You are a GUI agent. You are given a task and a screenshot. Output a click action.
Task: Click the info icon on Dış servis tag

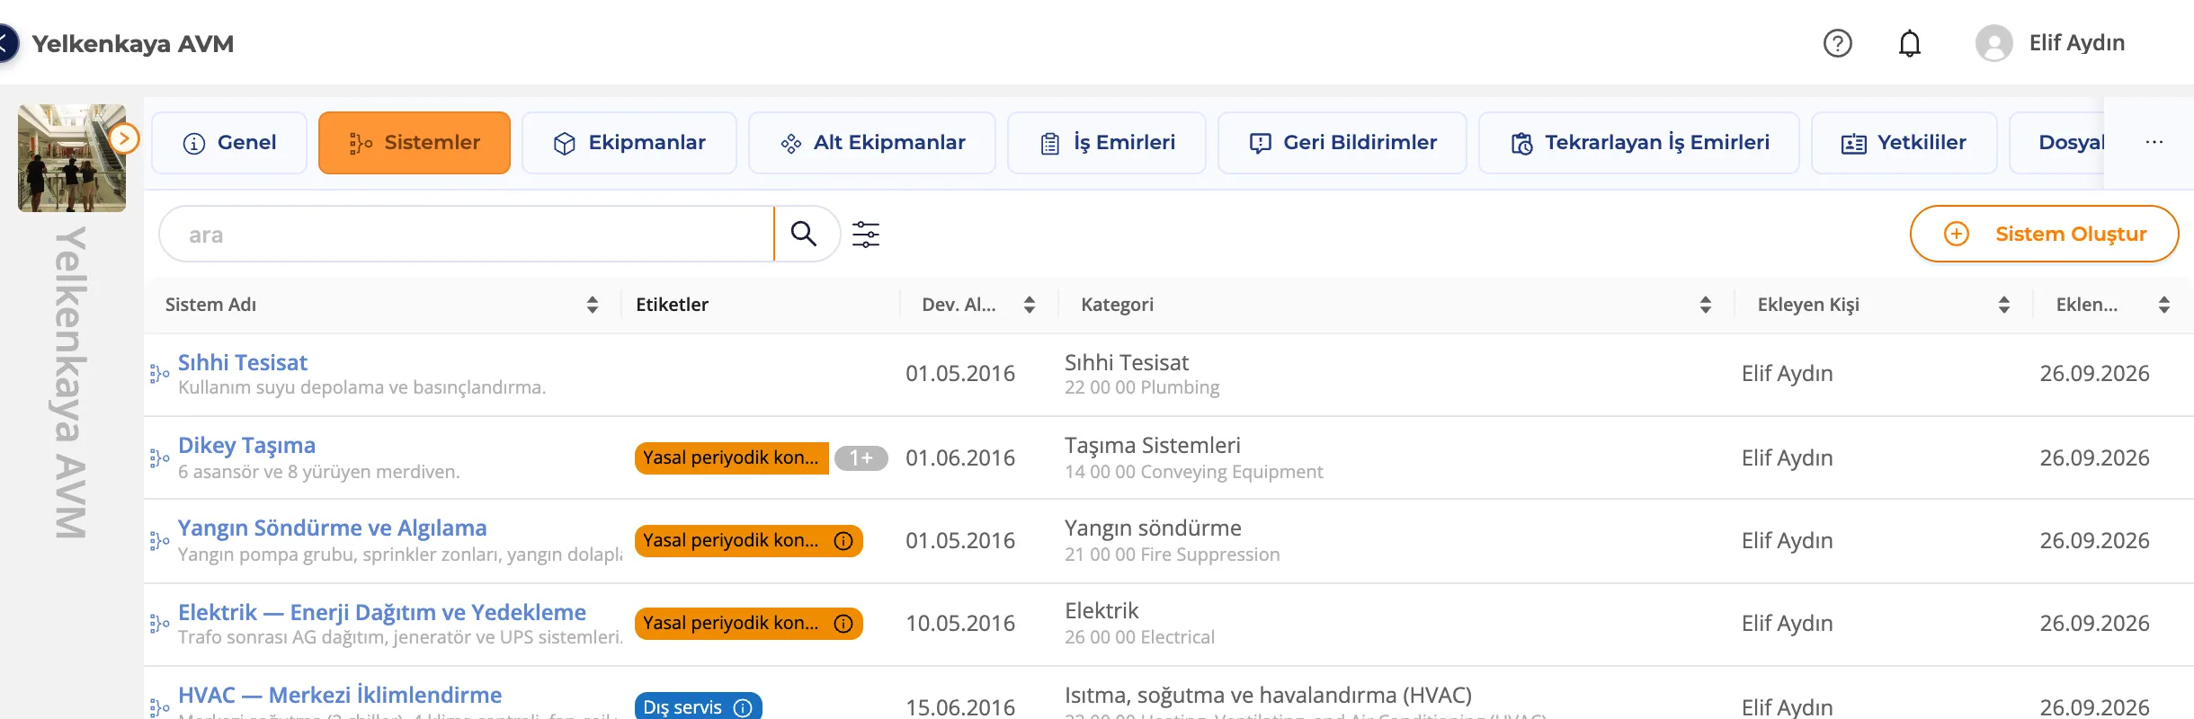click(743, 708)
